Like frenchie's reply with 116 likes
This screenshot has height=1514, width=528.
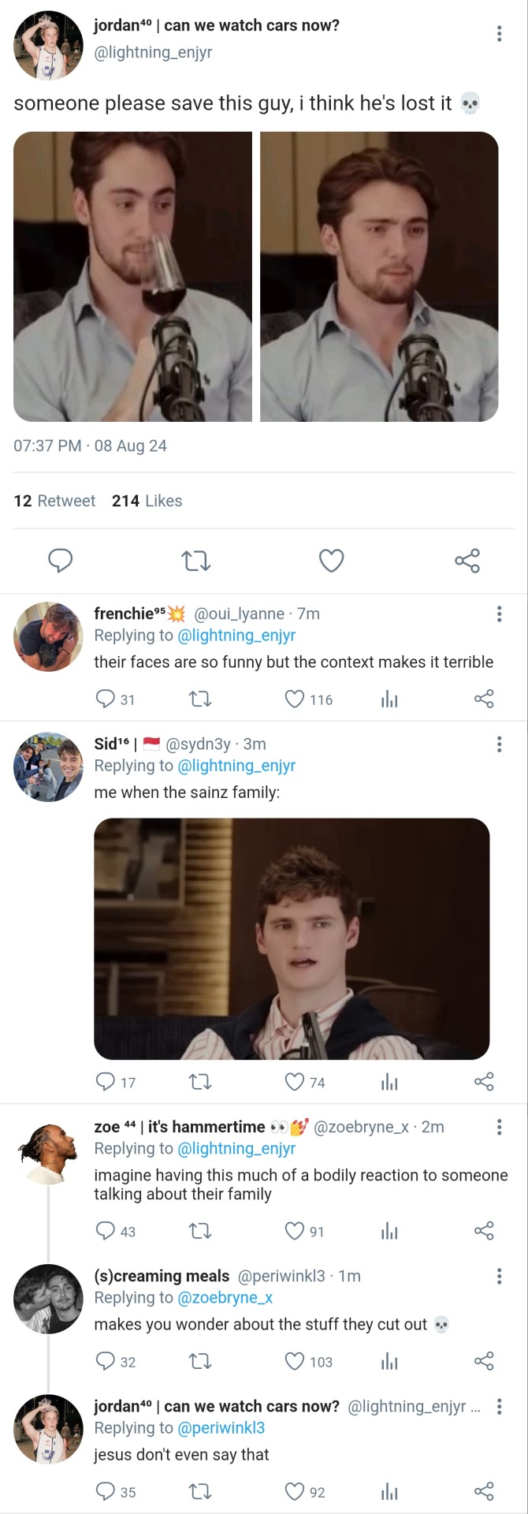pos(295,699)
